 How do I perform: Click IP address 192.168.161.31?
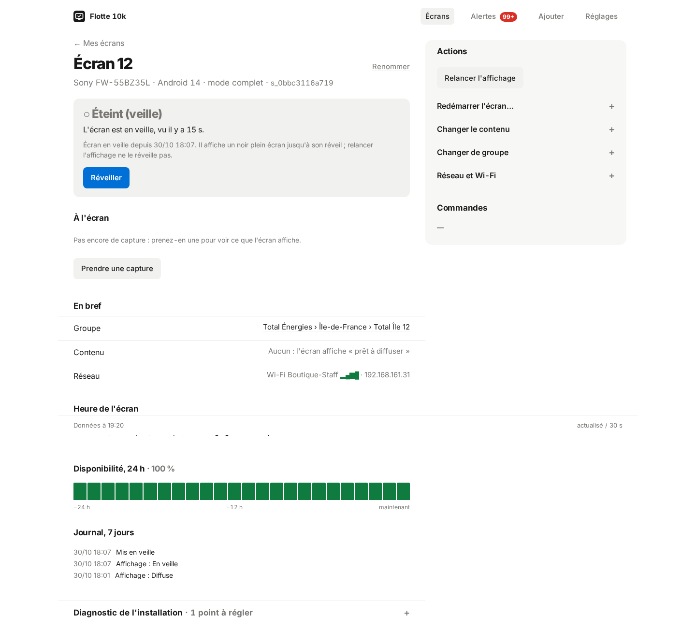(387, 375)
